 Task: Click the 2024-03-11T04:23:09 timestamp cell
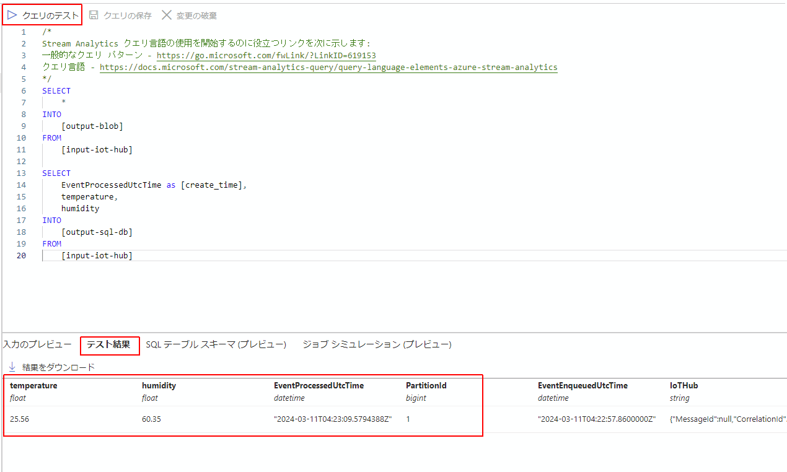coord(333,419)
